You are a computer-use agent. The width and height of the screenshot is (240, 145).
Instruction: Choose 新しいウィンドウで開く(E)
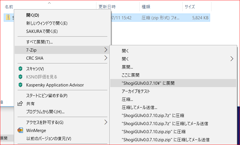point(62,23)
